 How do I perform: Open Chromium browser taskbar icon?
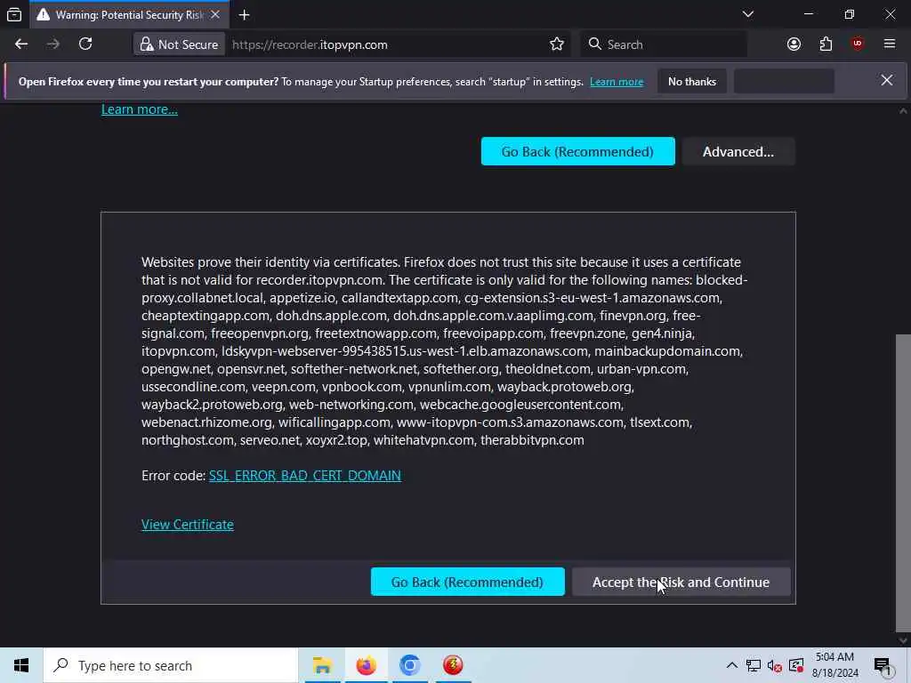tap(409, 665)
